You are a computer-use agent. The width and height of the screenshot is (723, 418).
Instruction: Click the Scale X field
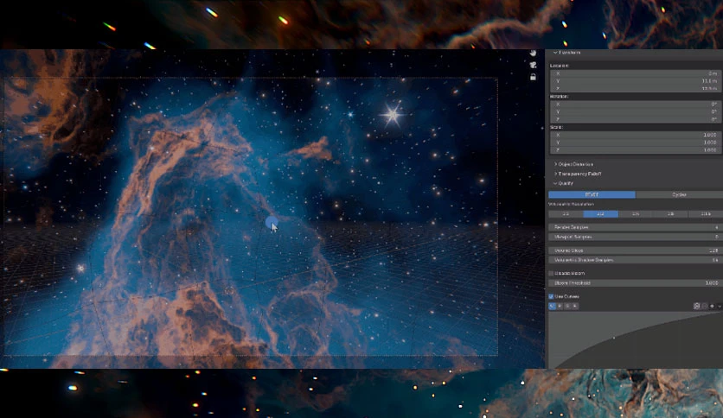coord(636,135)
